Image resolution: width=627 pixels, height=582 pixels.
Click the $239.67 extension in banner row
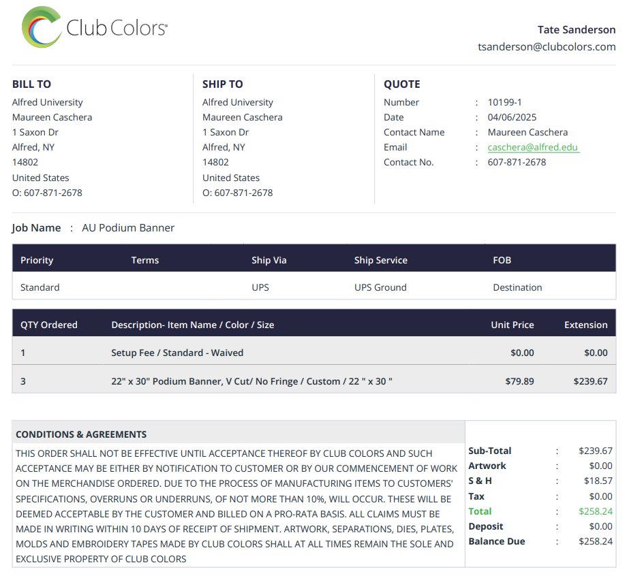click(590, 381)
